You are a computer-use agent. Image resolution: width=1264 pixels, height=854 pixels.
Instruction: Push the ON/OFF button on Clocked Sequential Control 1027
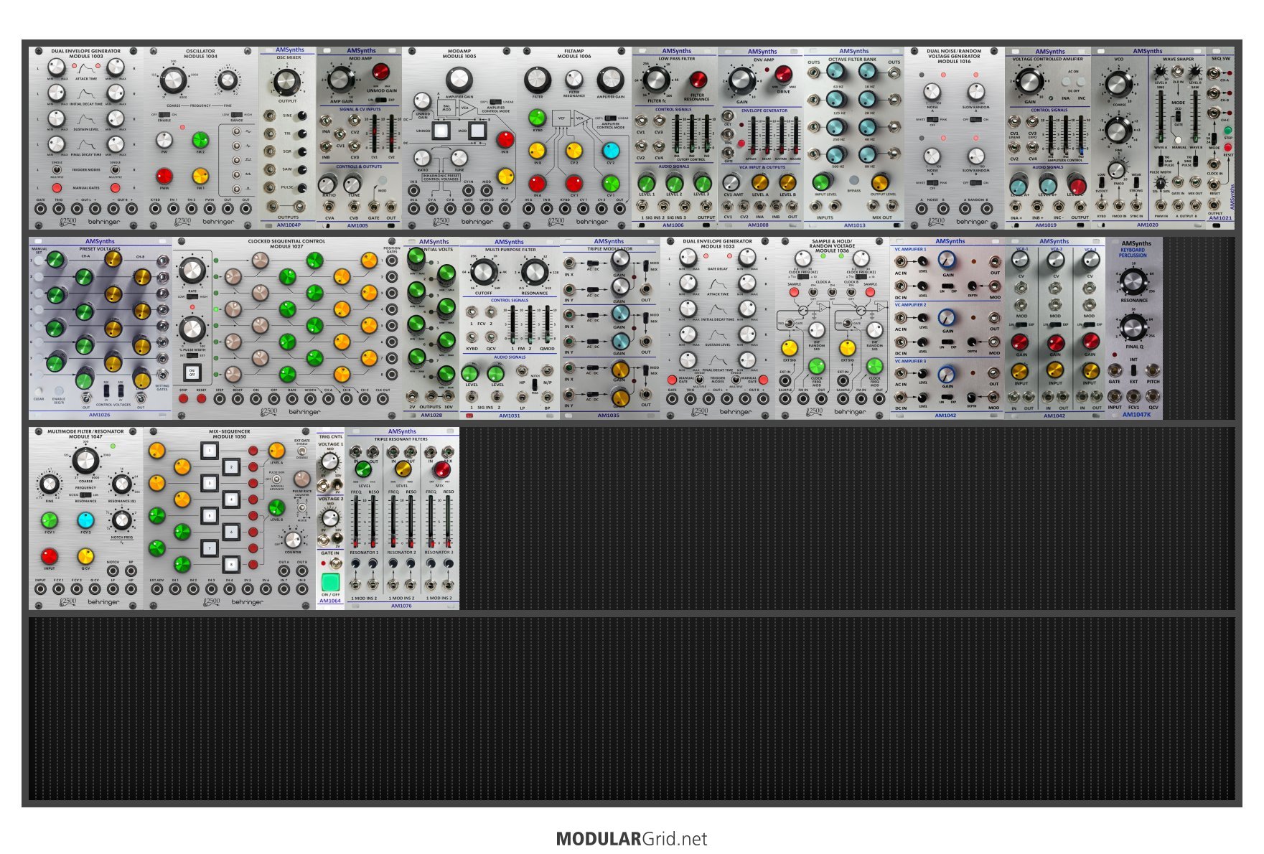[192, 372]
